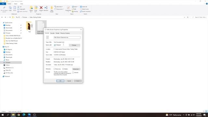Expand the Open dropdown arrow in ribbon

(78, 7)
